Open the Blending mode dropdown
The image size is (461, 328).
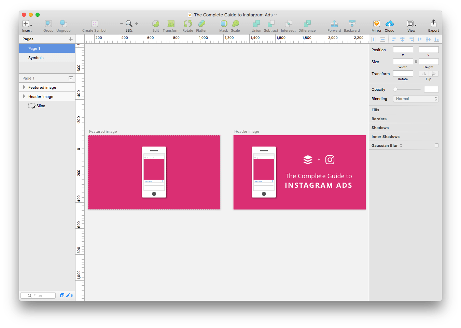pyautogui.click(x=416, y=99)
